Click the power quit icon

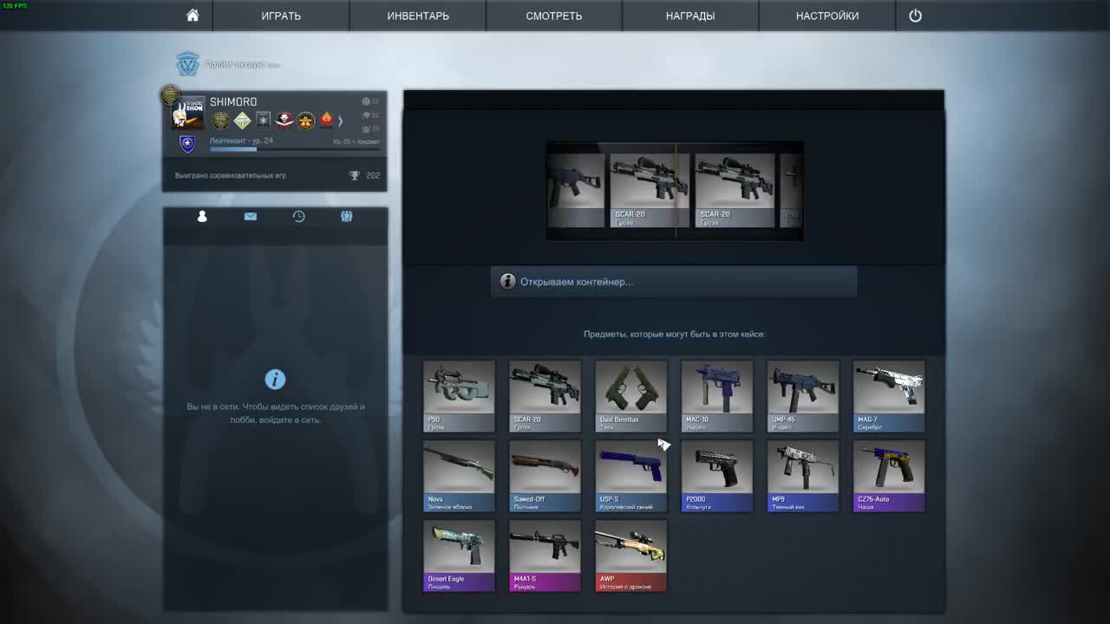click(915, 16)
